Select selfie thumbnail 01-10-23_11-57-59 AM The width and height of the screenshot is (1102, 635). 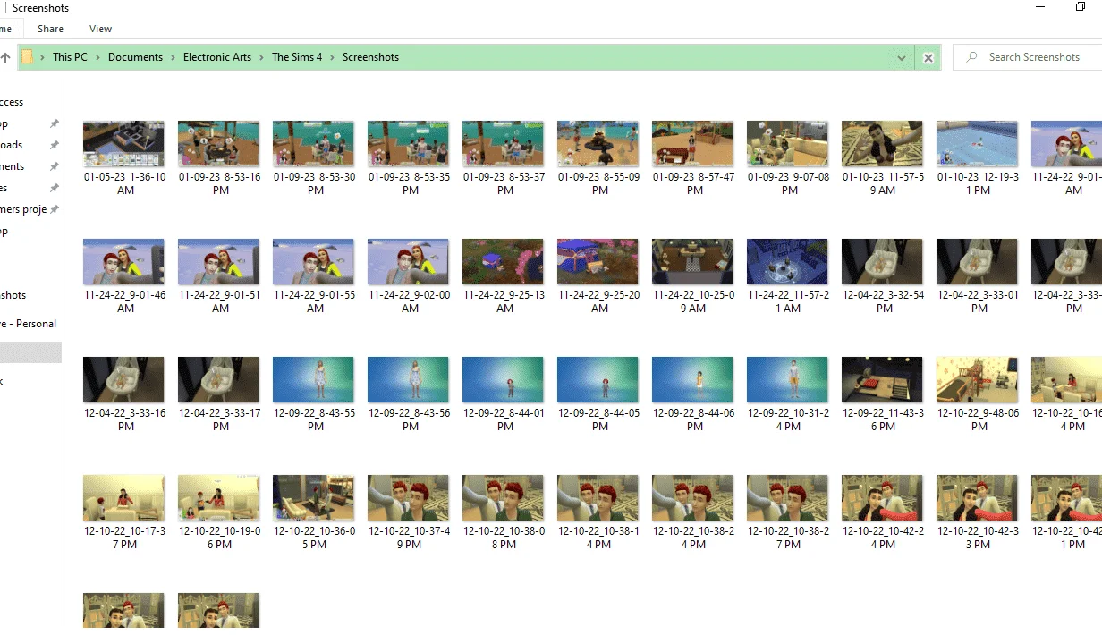click(882, 144)
